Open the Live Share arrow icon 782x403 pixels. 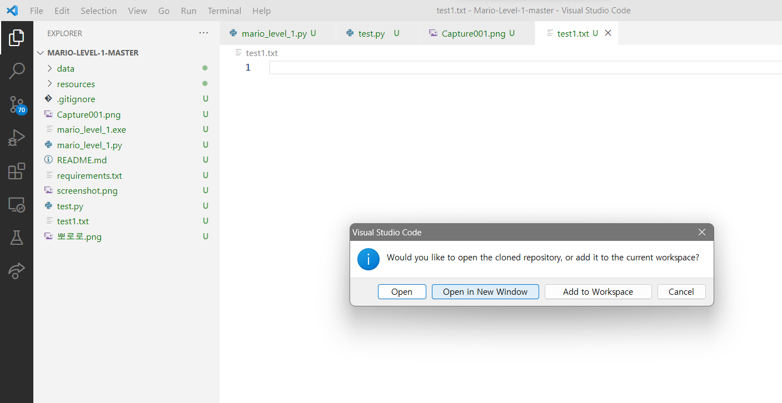point(17,270)
